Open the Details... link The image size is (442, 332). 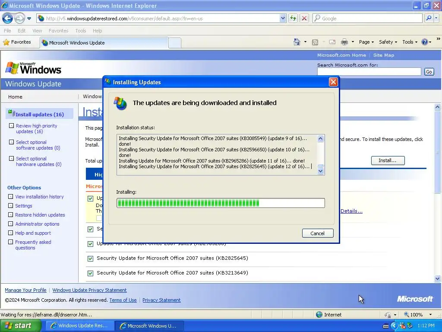click(351, 211)
